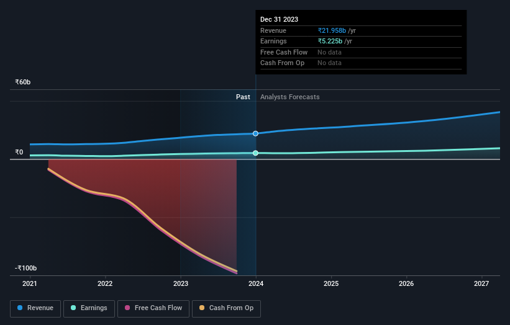510x325 pixels.
Task: Toggle the Revenue legend button
Action: (x=35, y=308)
